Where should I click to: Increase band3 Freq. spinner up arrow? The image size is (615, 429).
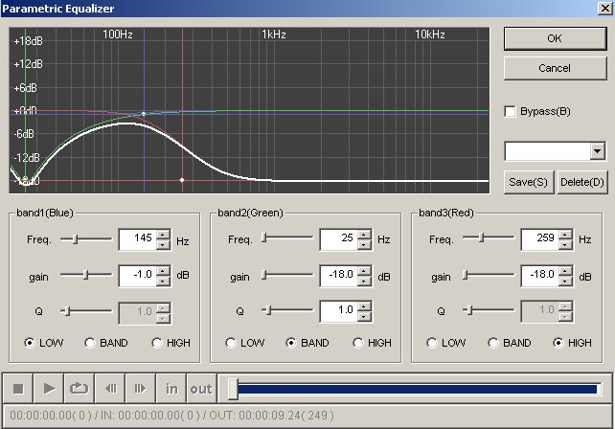(x=565, y=234)
